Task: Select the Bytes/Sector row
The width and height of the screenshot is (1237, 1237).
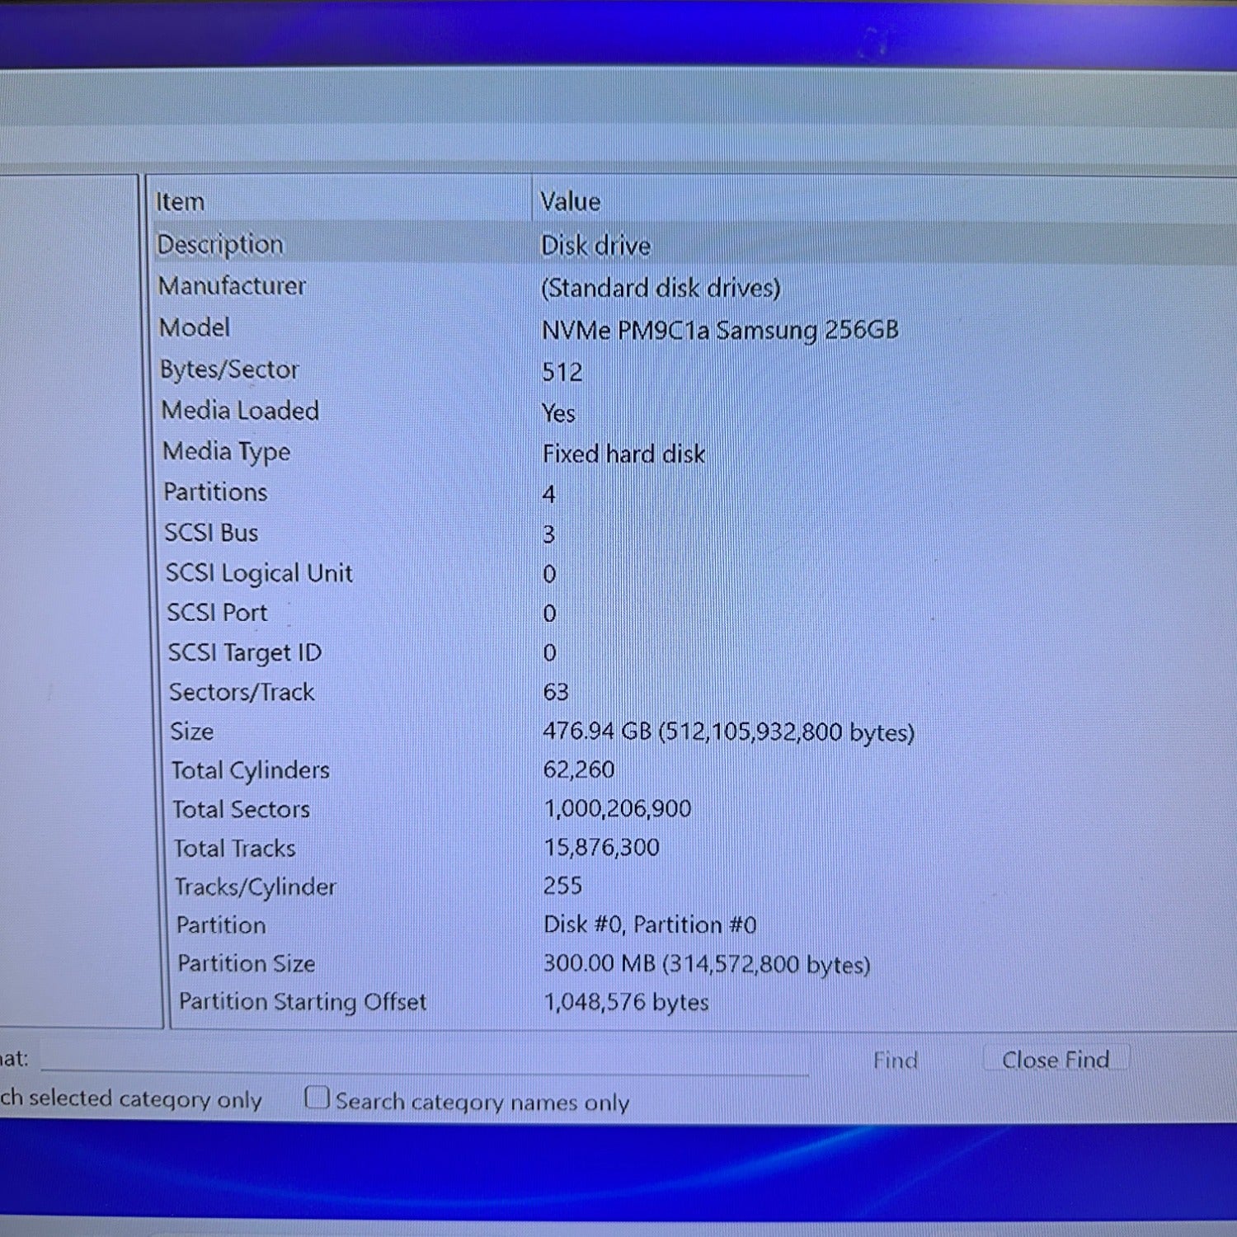Action: 229,370
